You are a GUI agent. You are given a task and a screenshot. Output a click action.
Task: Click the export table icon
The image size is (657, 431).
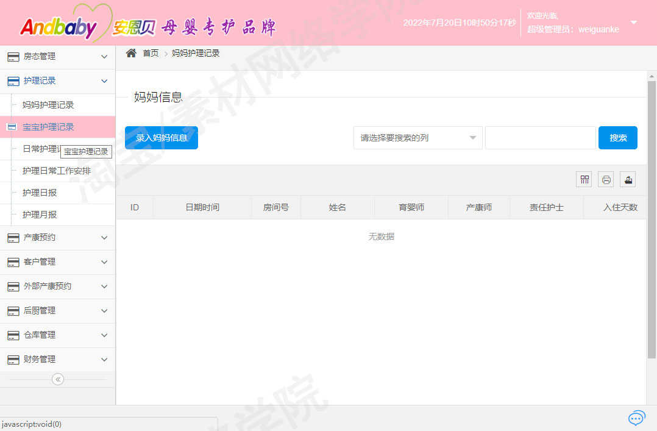click(x=628, y=180)
